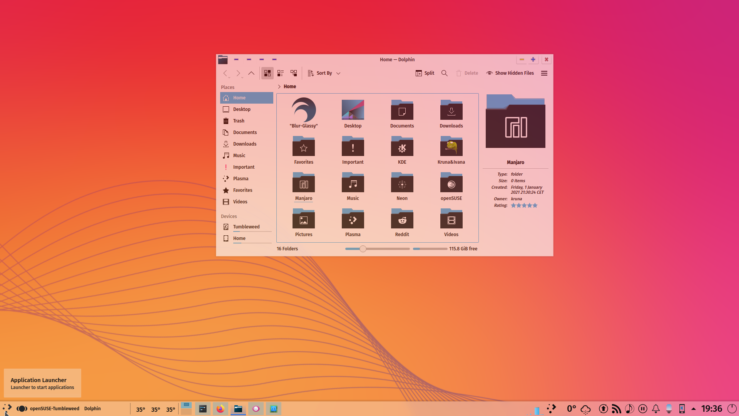Image resolution: width=739 pixels, height=416 pixels.
Task: Open Downloads in the Places sidebar
Action: (247, 144)
